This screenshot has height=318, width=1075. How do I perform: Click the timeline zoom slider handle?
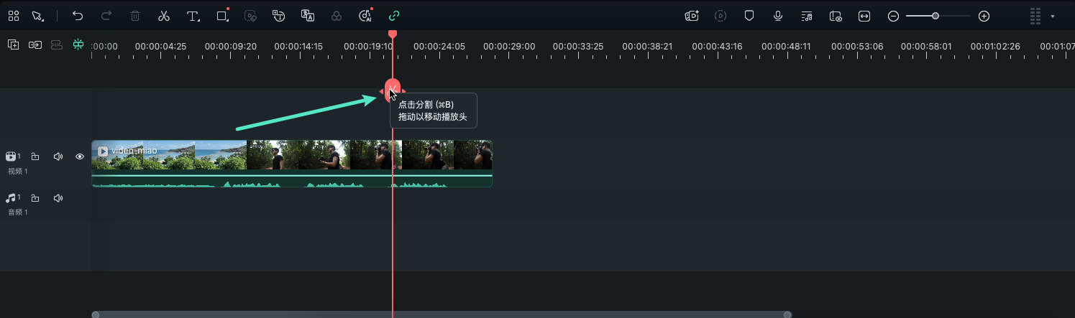coord(935,16)
